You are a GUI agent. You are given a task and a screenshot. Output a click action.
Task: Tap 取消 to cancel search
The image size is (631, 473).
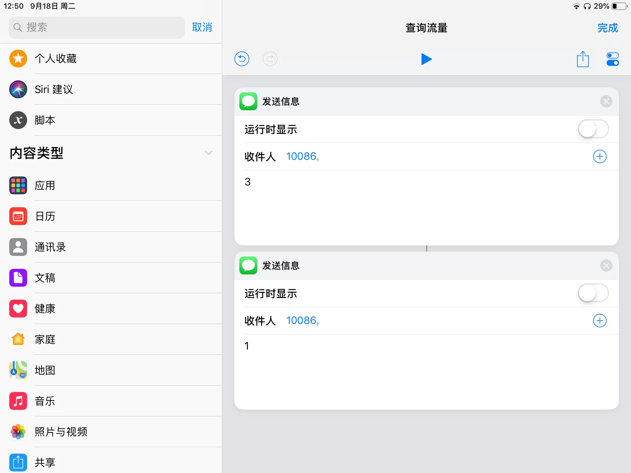[202, 27]
